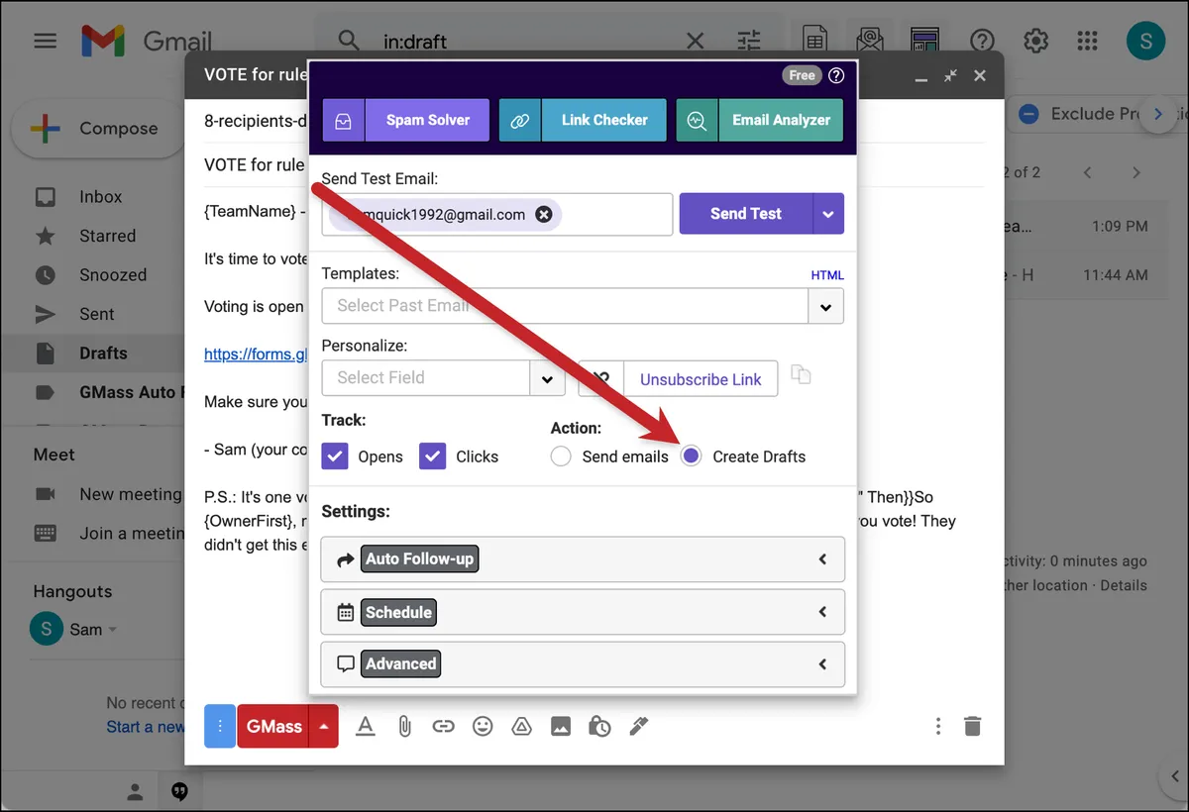Click Join a meeting
The width and height of the screenshot is (1189, 812).
[x=130, y=534]
